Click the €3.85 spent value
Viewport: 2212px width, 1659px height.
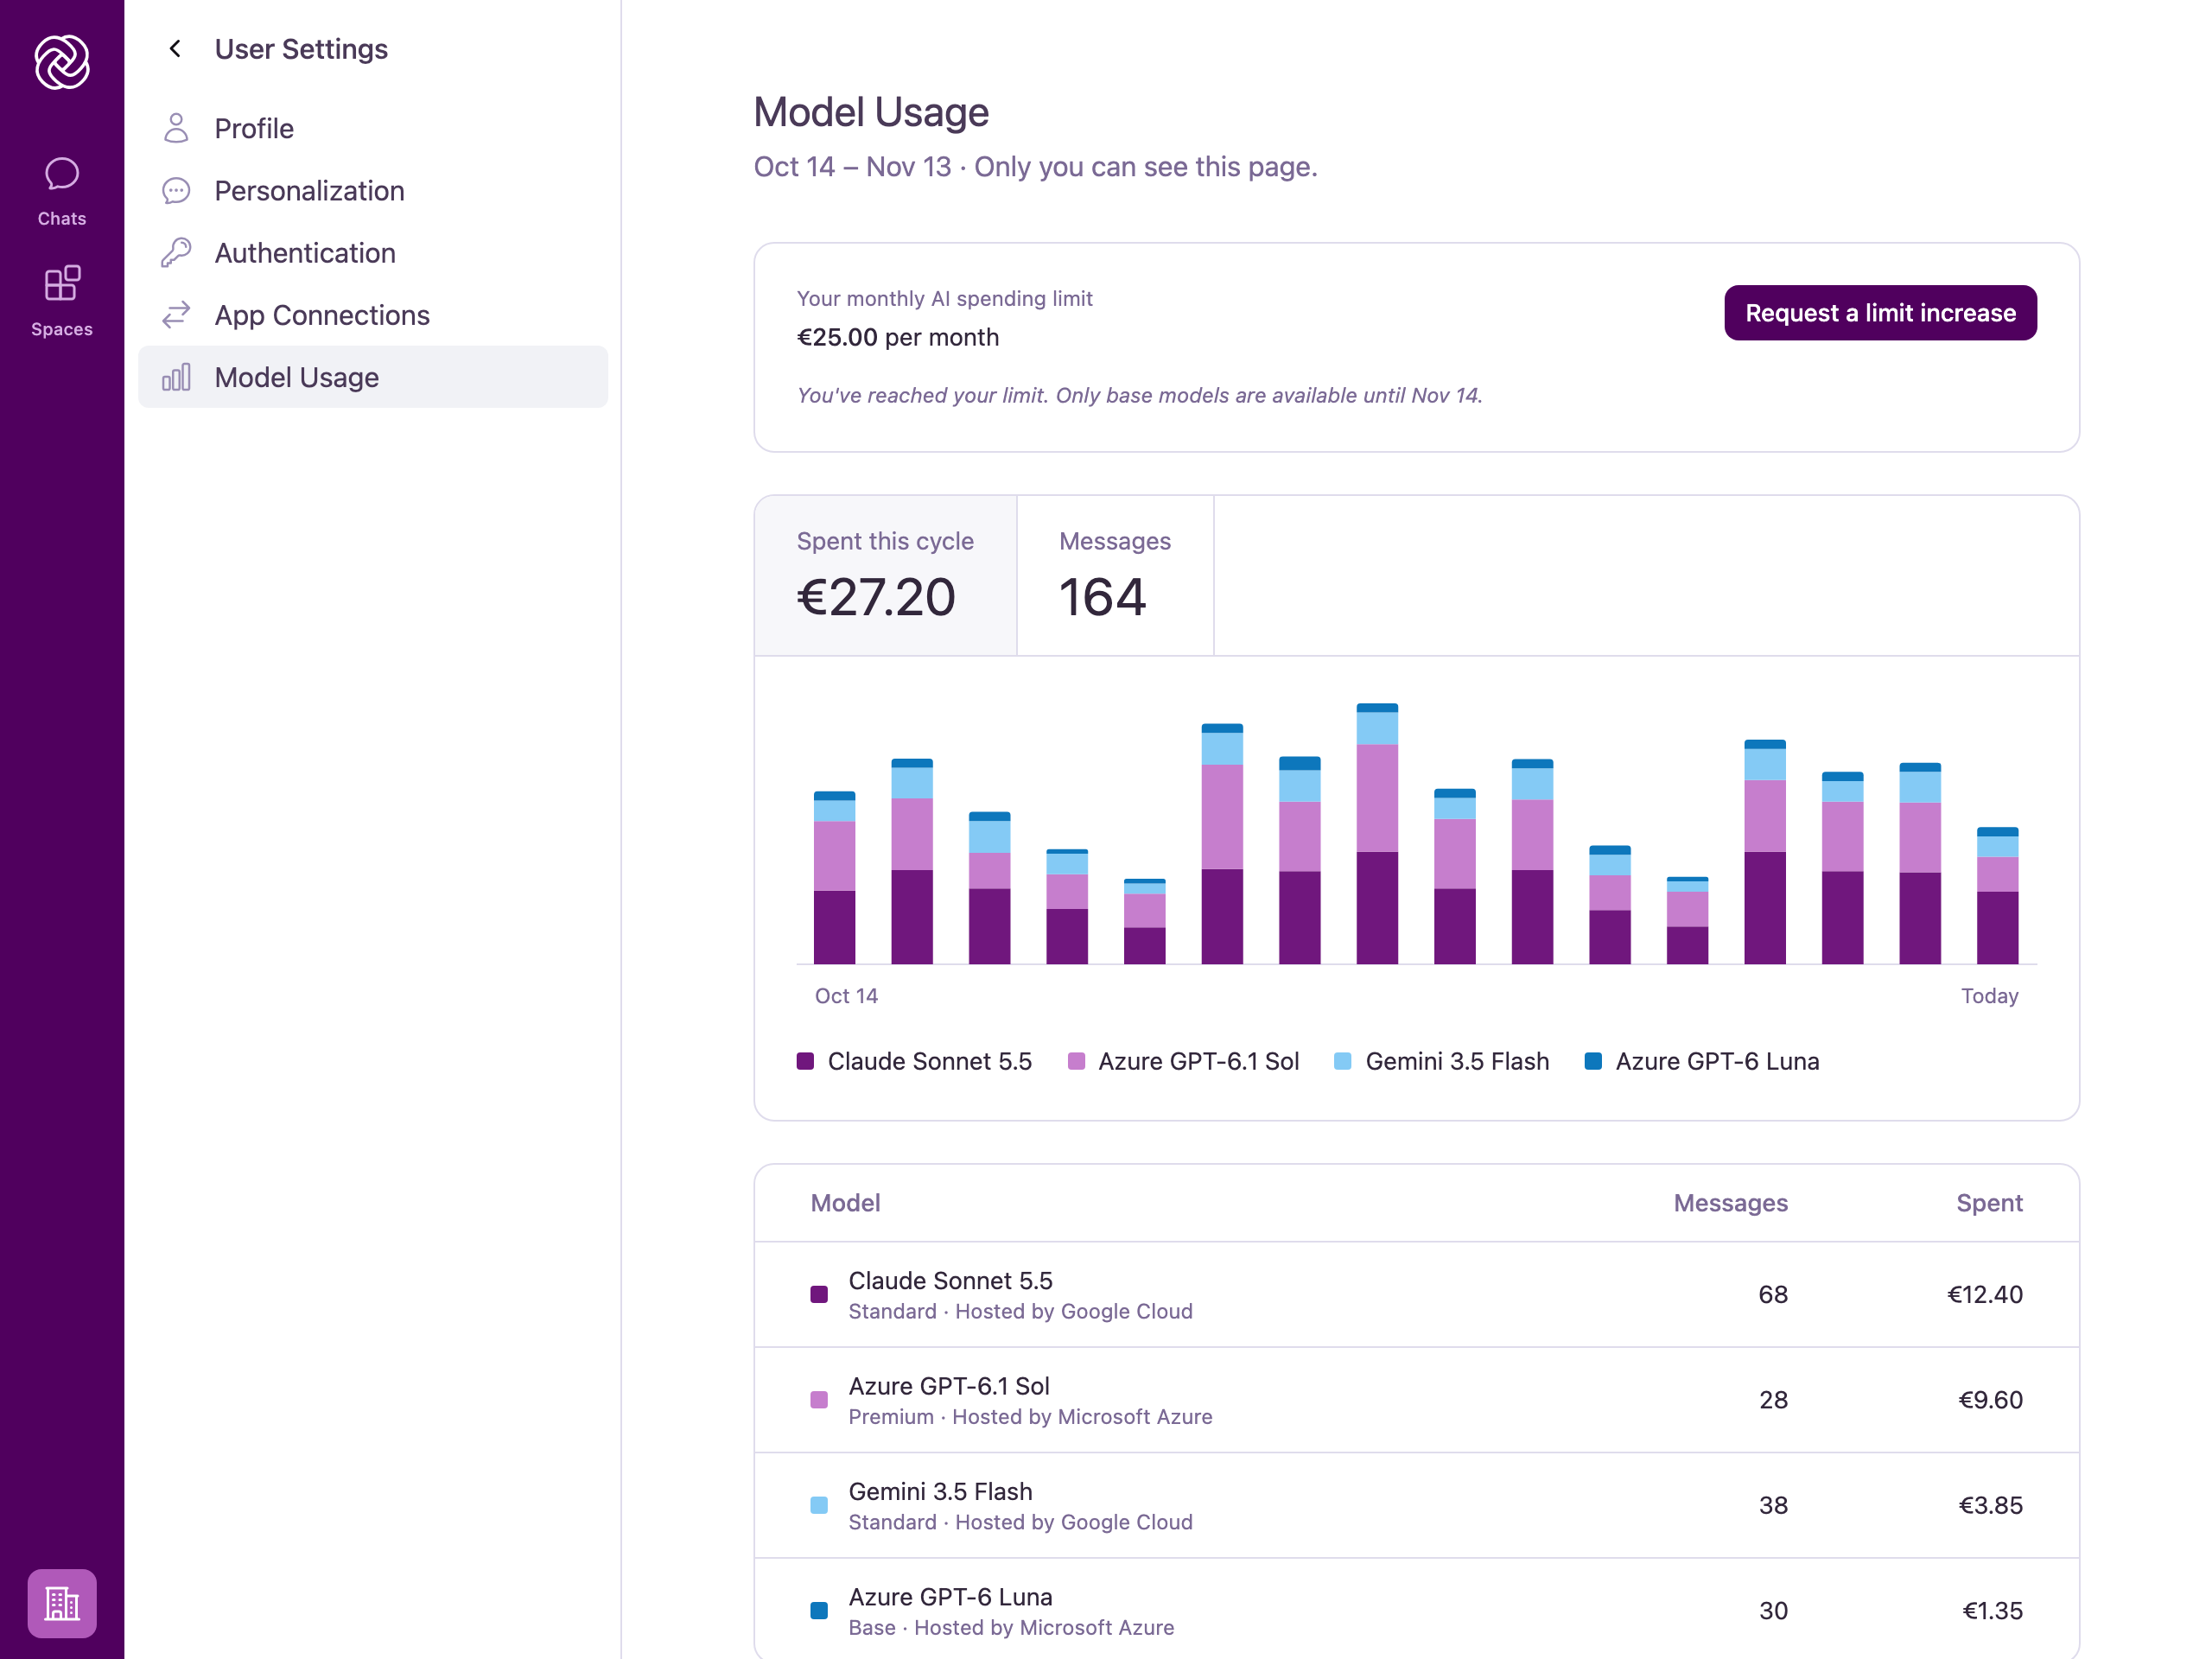click(1990, 1505)
